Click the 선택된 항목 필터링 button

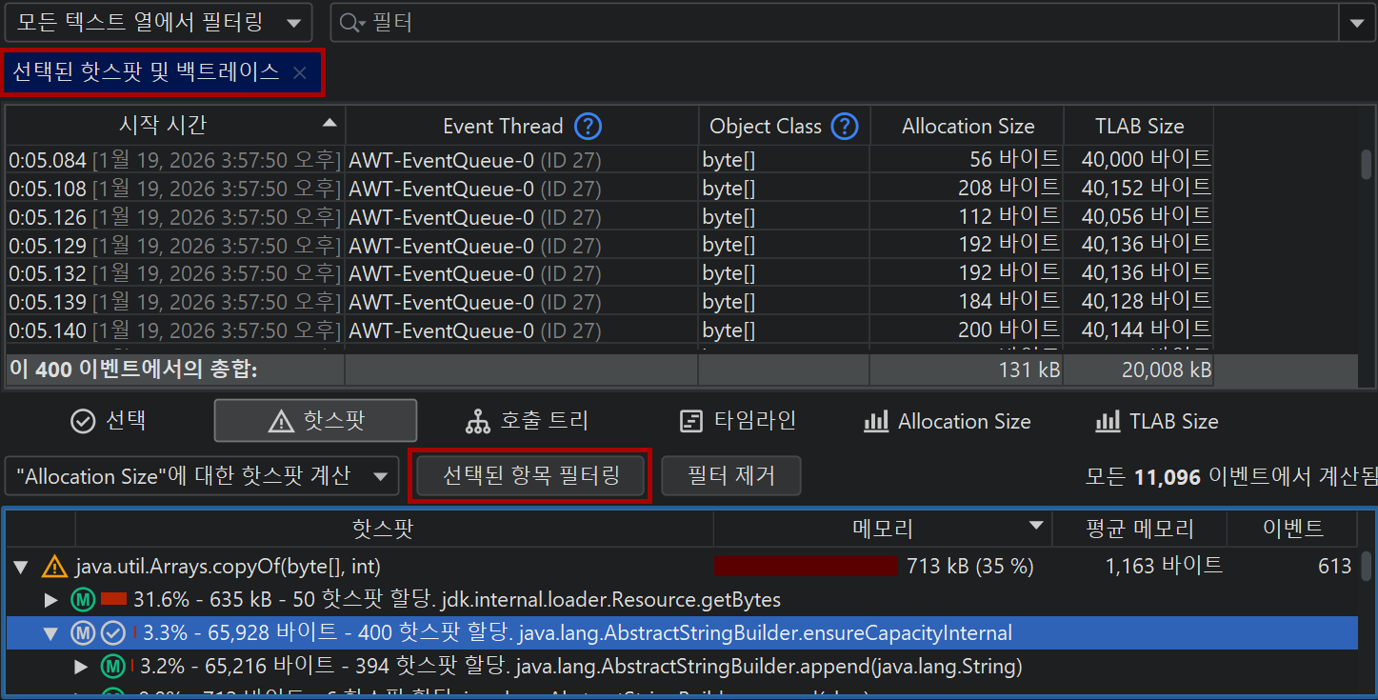point(529,476)
